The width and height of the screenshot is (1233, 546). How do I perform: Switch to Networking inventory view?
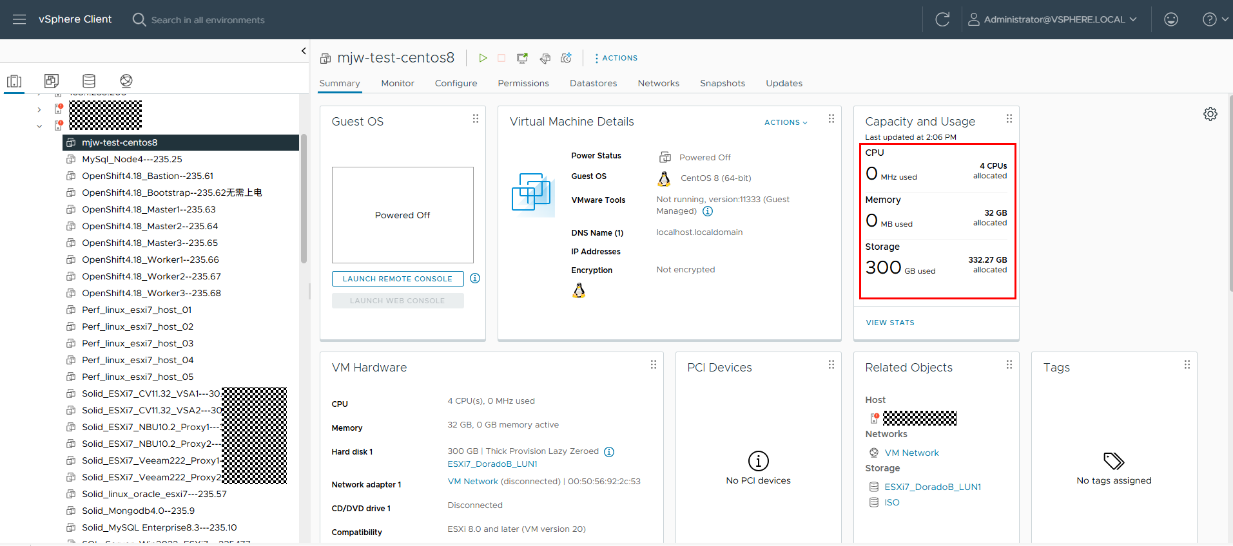[126, 81]
